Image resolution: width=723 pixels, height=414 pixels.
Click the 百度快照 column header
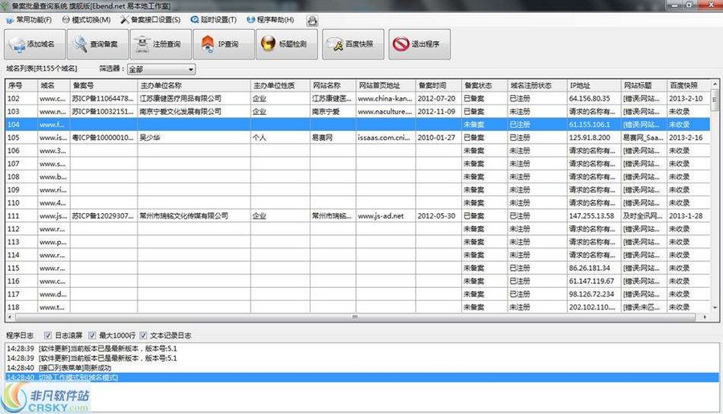[x=688, y=85]
